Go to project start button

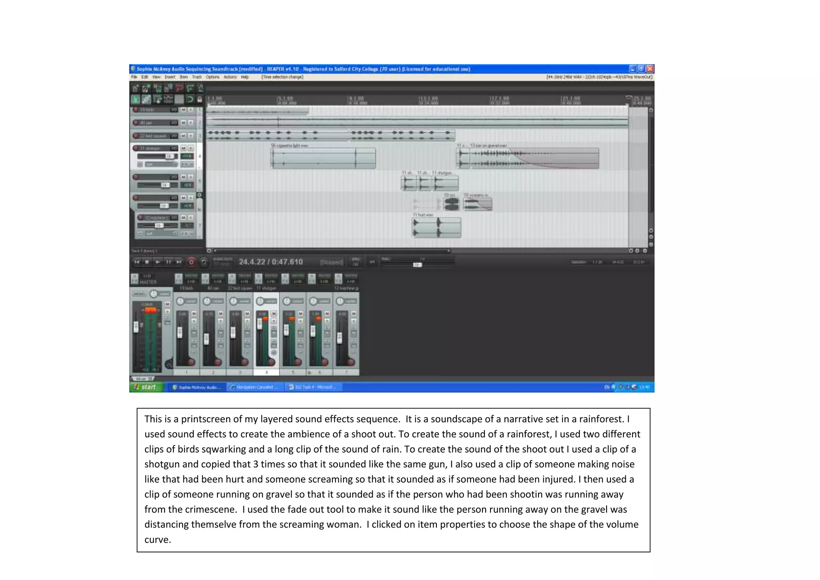click(137, 262)
